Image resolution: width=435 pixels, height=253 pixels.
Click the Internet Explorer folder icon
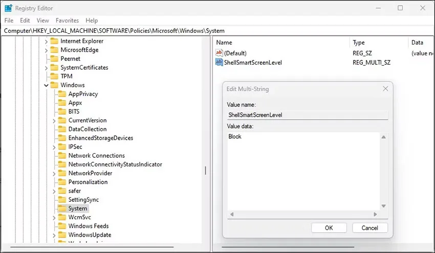coord(54,41)
